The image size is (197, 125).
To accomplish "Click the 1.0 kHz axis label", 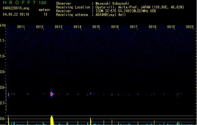I will click(x=3, y=56).
